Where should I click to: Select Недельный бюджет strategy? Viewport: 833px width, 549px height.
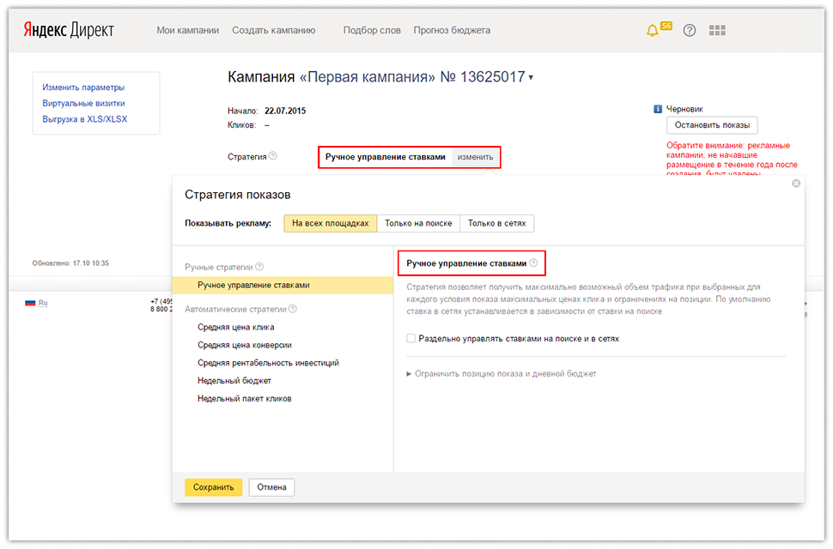(x=234, y=381)
